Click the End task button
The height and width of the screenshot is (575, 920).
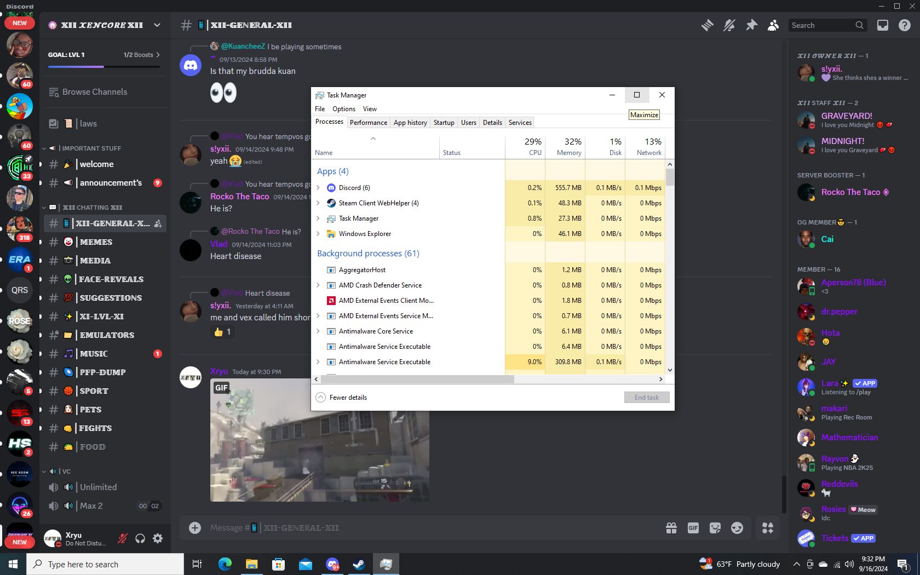(647, 398)
